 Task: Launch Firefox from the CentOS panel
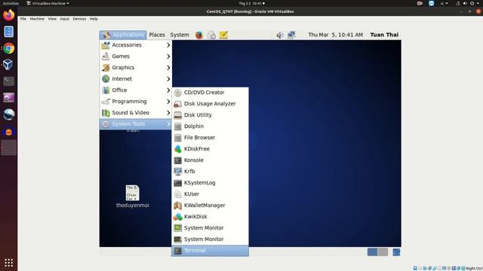click(x=199, y=35)
